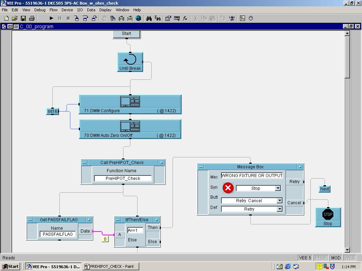Click the Next object
Image resolution: width=362 pixels, height=271 pixels.
click(324, 189)
